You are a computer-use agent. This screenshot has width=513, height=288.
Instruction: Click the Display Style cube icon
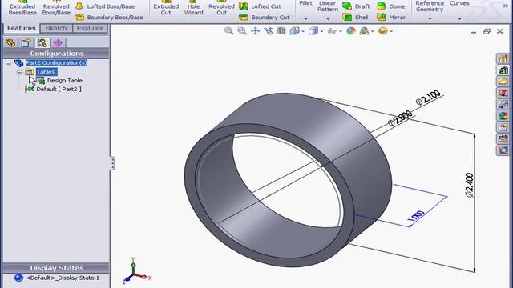(x=313, y=31)
